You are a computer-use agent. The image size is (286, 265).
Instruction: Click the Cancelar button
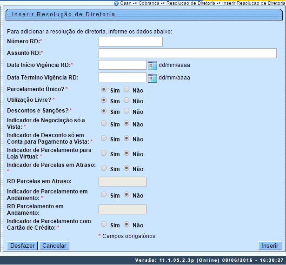pyautogui.click(x=54, y=245)
